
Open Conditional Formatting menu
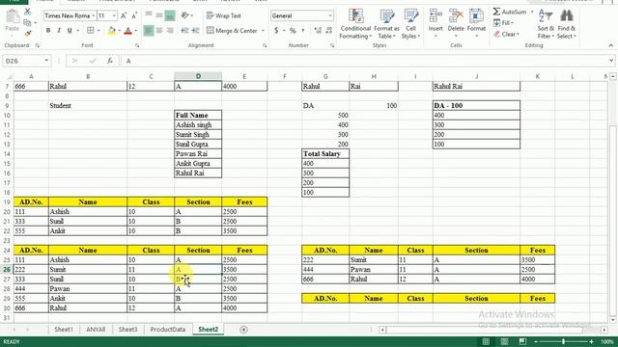tap(355, 23)
